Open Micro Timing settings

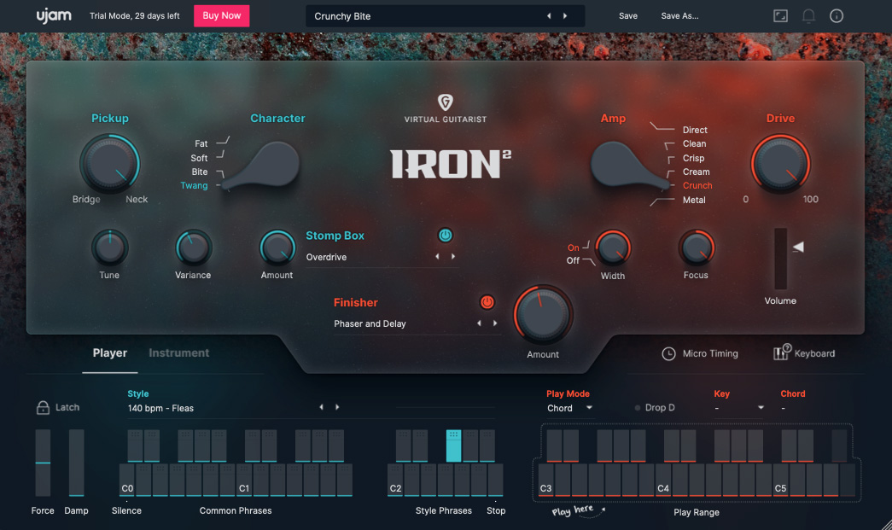(x=700, y=353)
